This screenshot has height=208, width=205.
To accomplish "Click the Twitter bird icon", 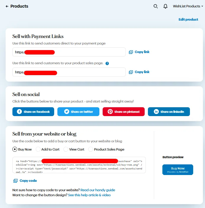I will [x=67, y=112].
